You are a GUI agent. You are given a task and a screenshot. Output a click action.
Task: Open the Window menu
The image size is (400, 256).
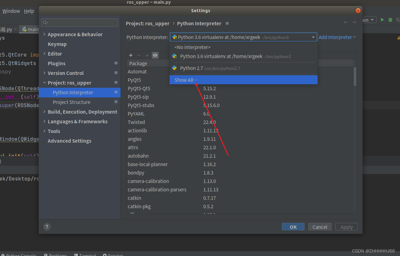(x=11, y=11)
